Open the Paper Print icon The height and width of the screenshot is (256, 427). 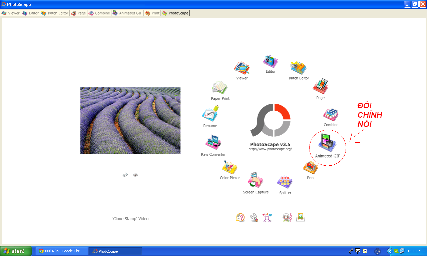coord(220,88)
